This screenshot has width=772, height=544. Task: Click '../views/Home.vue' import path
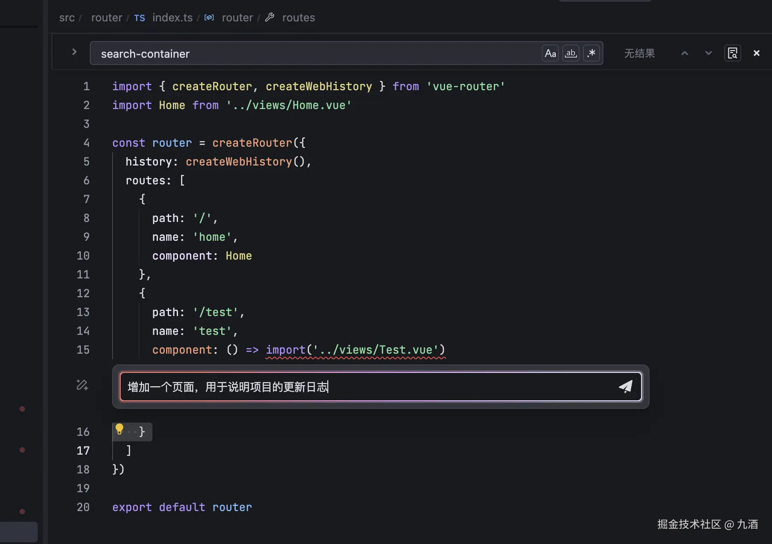(x=289, y=105)
